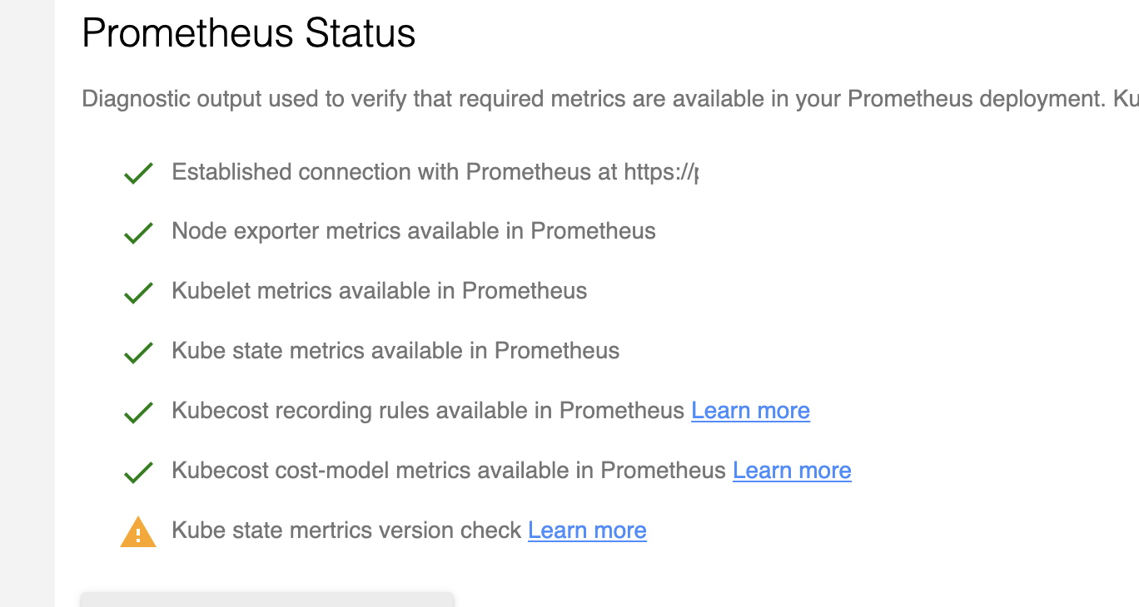
Task: Open Learn more for Kubecost recording rules
Action: 750,410
